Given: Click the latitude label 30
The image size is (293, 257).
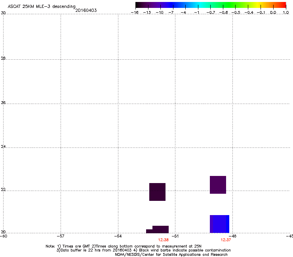Looking at the screenshot, I should coord(3,13).
